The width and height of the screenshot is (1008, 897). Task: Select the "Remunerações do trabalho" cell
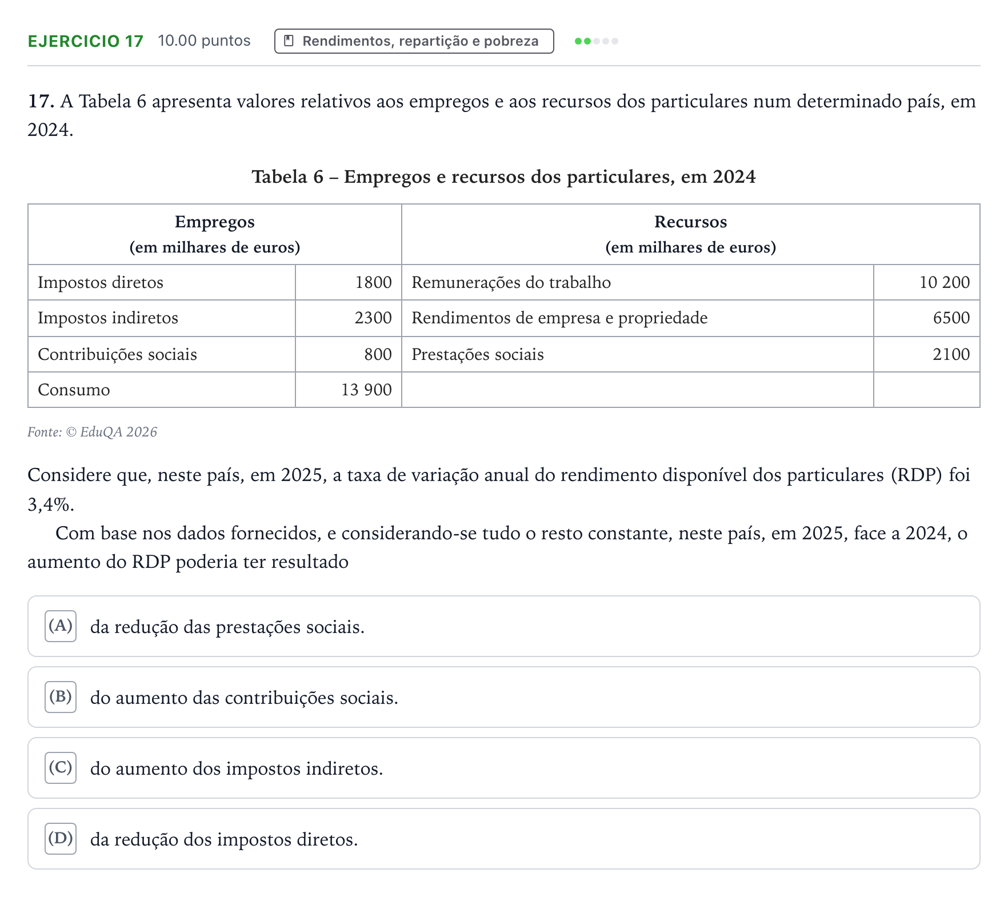(638, 282)
